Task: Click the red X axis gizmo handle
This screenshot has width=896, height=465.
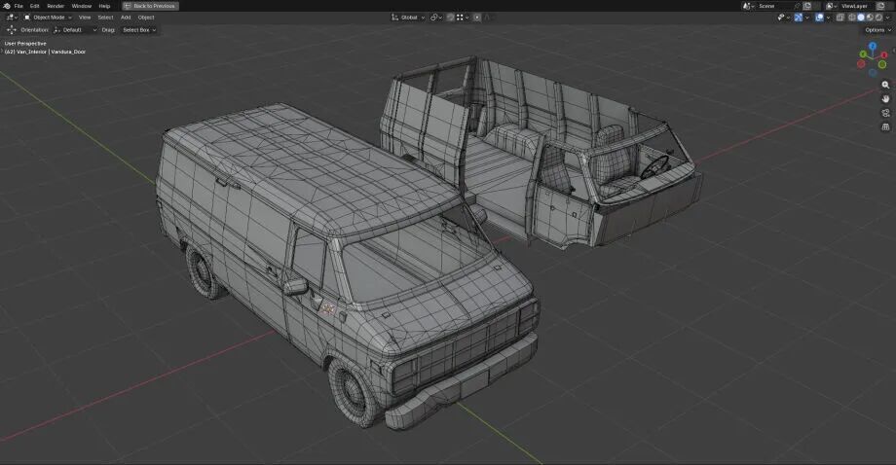Action: click(884, 54)
